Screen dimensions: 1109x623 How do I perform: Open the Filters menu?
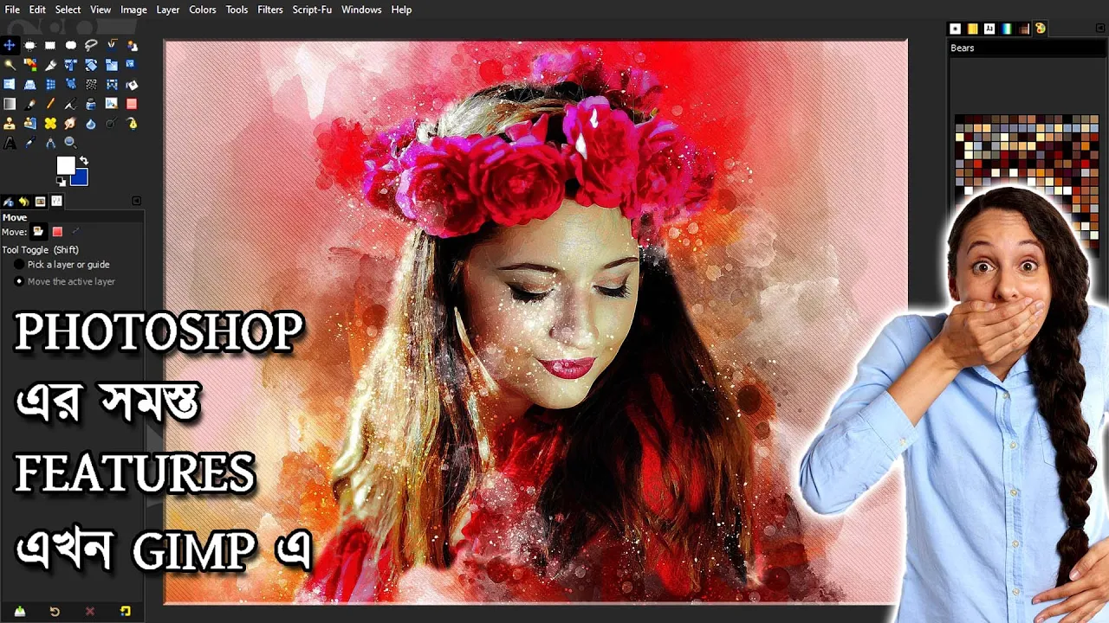tap(270, 10)
